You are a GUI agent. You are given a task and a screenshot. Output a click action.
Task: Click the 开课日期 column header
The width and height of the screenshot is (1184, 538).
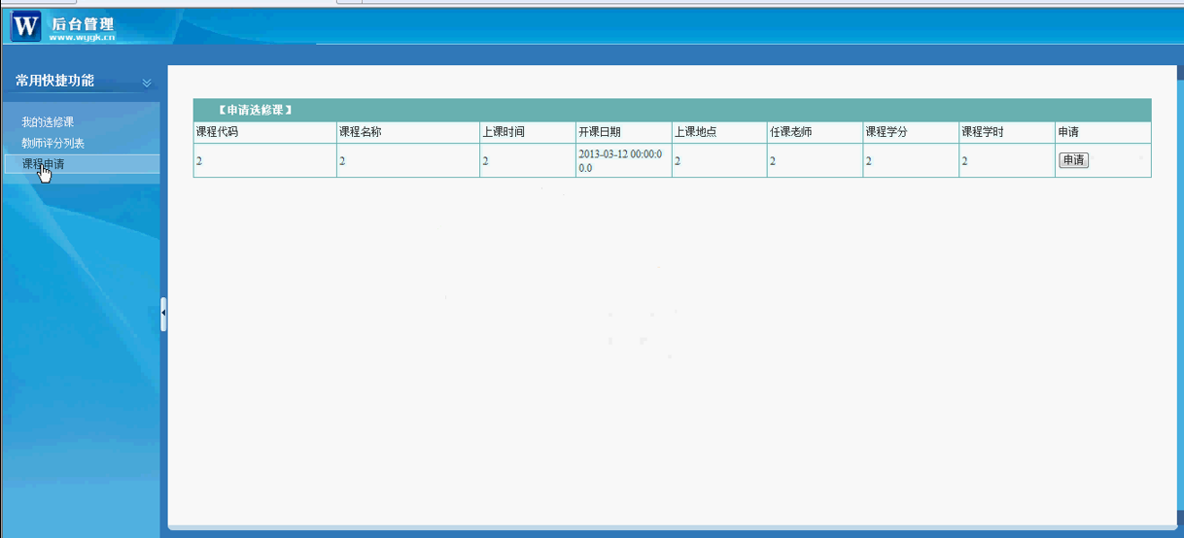600,132
